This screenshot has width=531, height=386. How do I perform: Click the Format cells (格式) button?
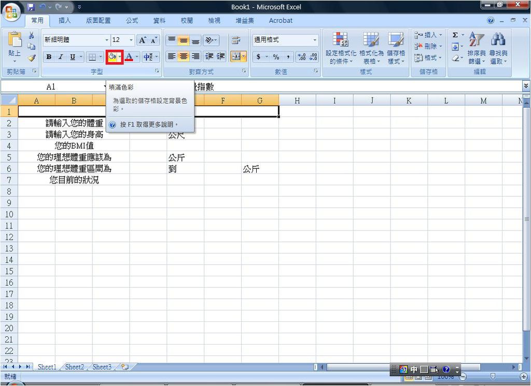pos(428,58)
